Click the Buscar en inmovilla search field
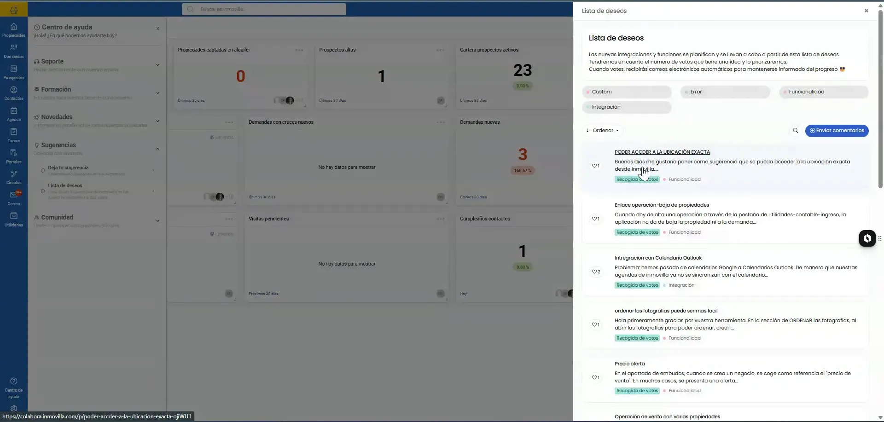 [264, 9]
